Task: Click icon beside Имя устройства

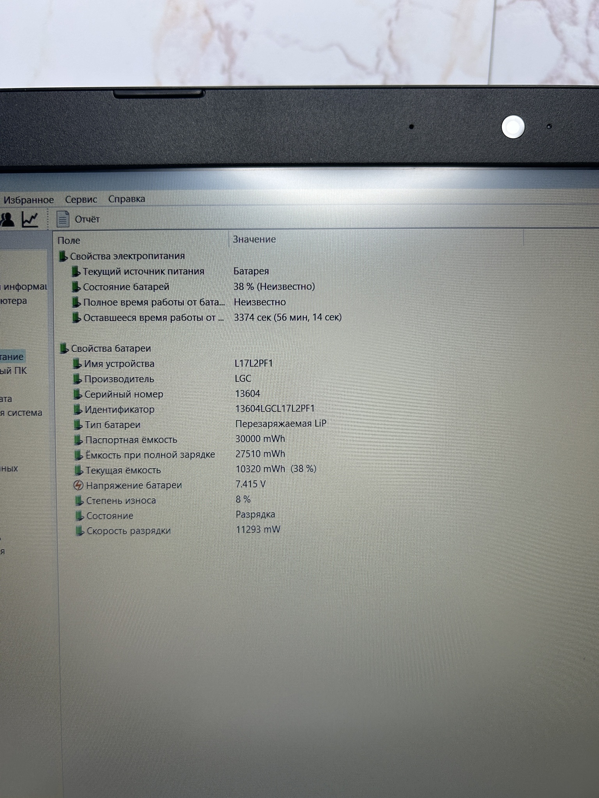Action: point(78,364)
